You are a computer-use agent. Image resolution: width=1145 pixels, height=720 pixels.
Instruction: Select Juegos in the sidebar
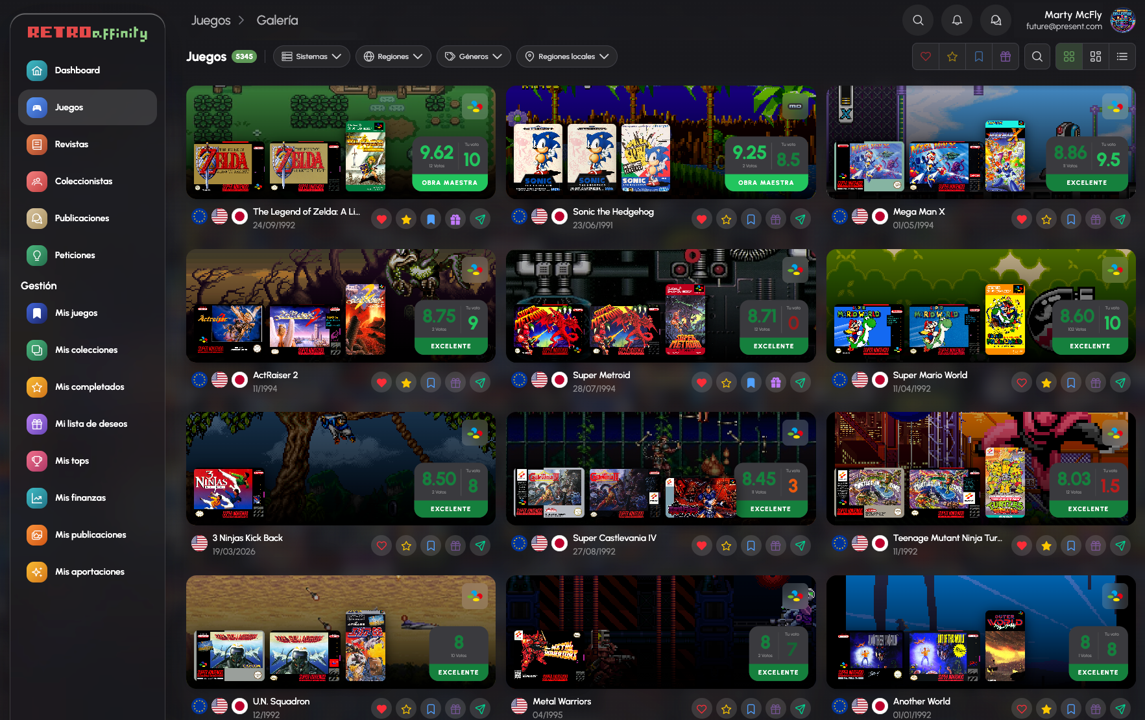[x=88, y=107]
